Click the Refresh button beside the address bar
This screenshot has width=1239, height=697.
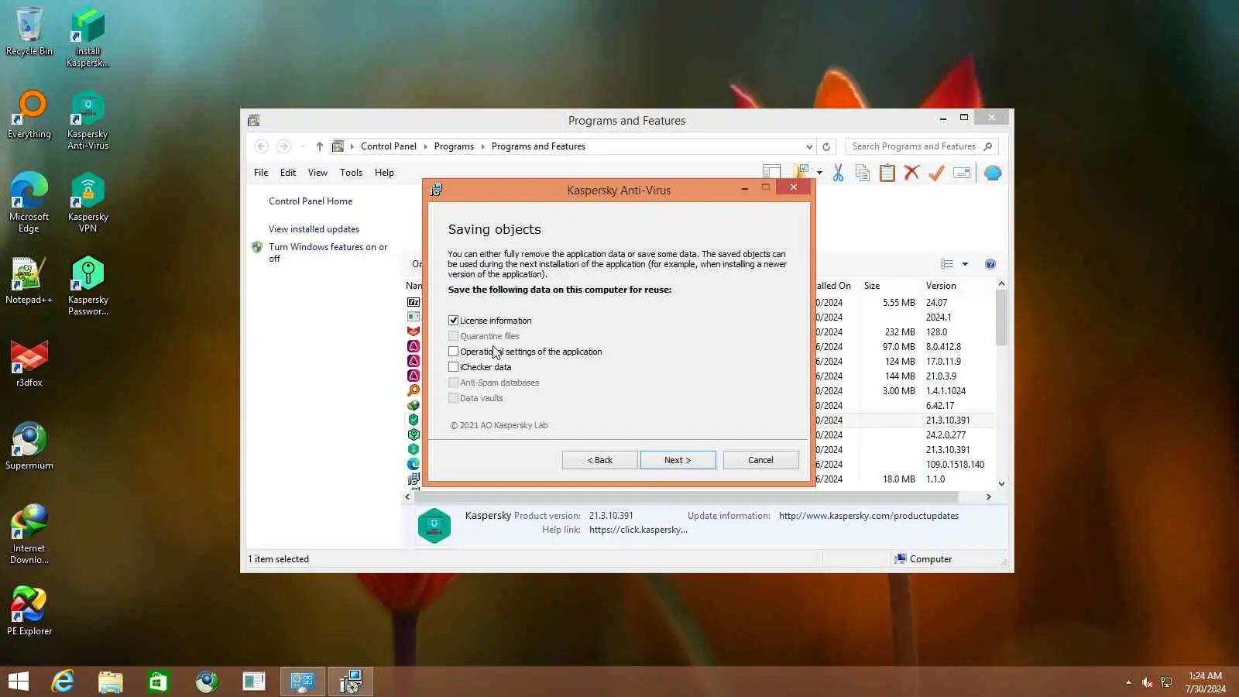826,146
